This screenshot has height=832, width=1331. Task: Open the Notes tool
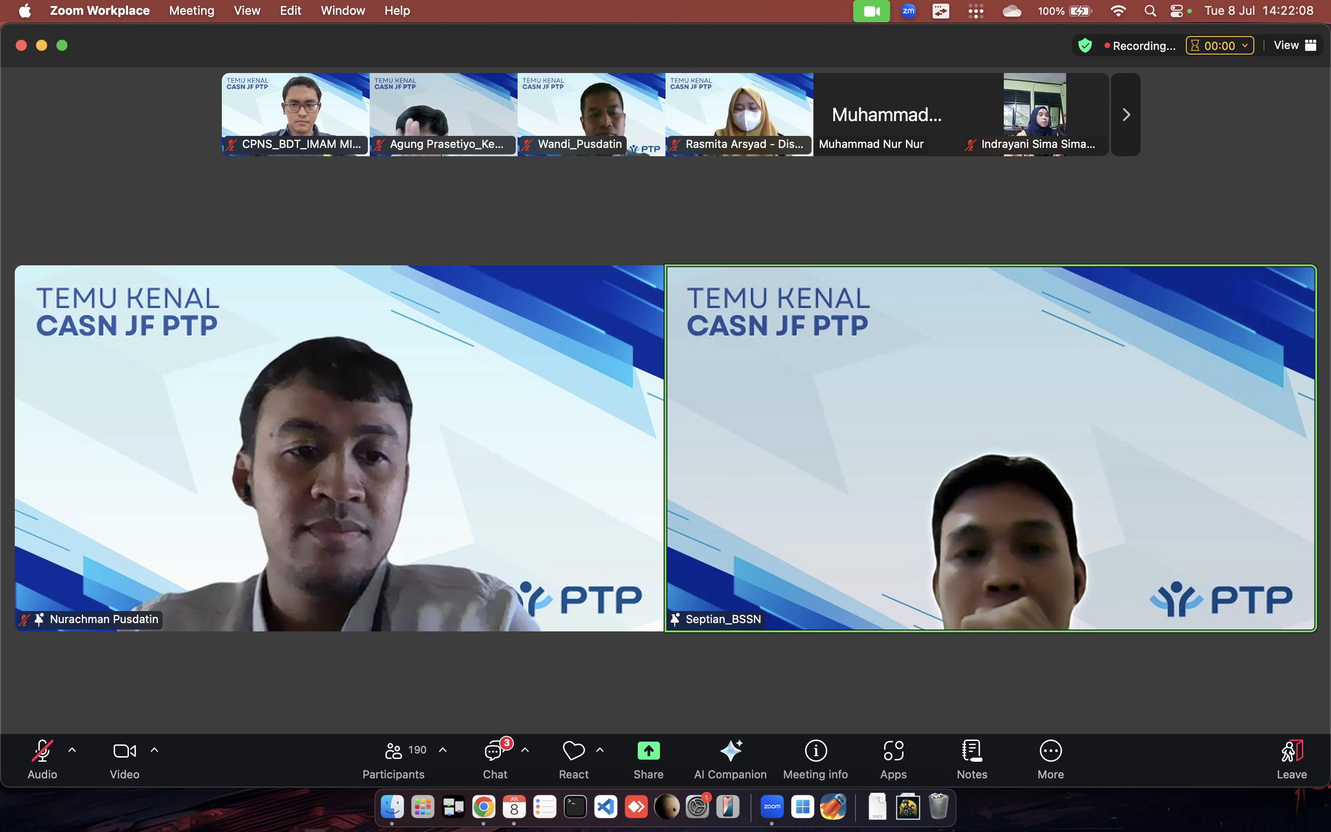(972, 759)
